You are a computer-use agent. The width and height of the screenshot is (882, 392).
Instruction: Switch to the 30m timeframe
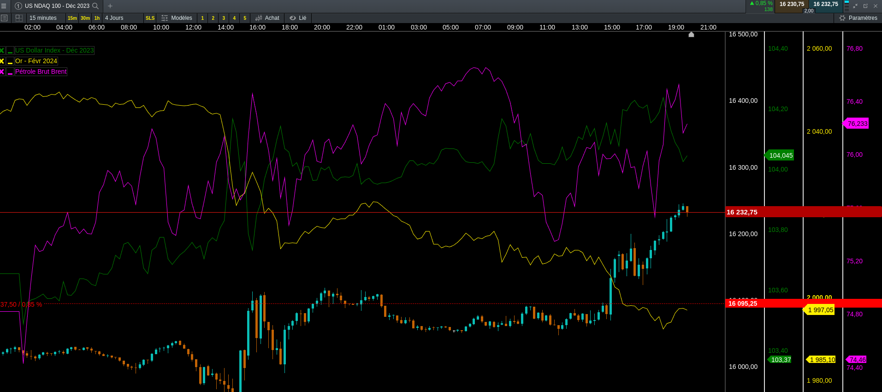coord(85,18)
